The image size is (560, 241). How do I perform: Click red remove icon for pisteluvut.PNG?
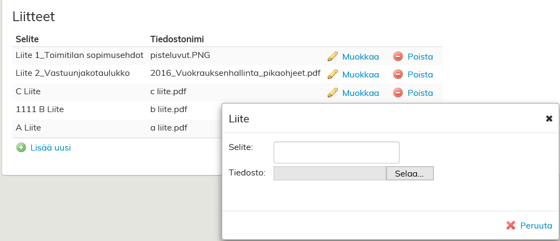[398, 56]
